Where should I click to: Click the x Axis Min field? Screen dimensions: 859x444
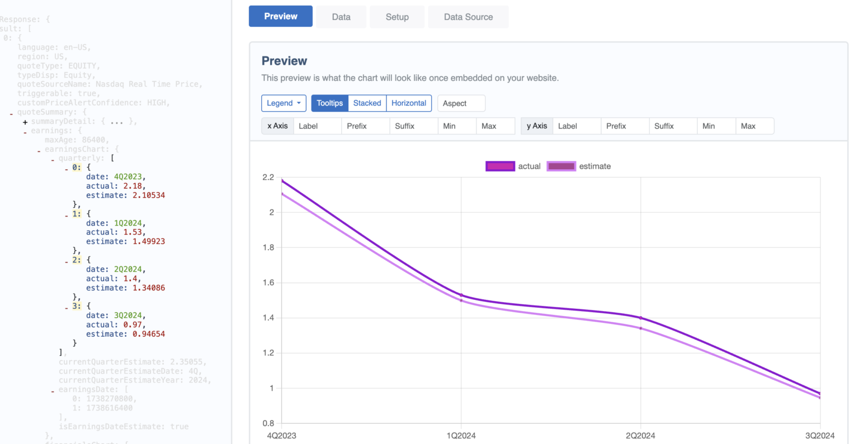(x=457, y=126)
